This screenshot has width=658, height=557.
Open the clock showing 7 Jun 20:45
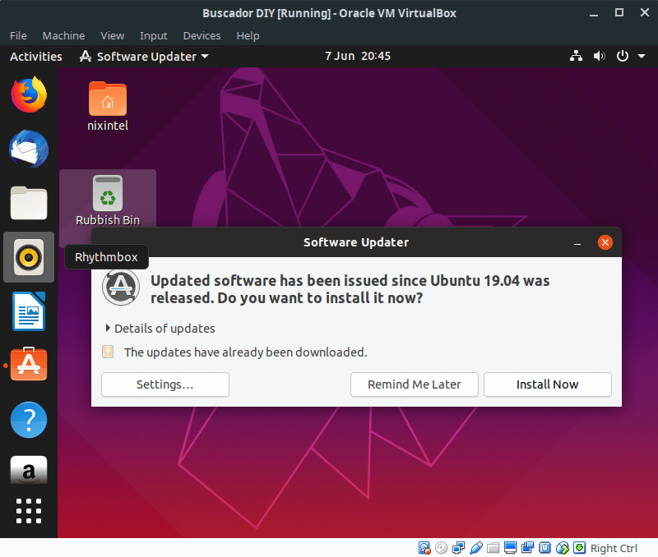click(358, 56)
